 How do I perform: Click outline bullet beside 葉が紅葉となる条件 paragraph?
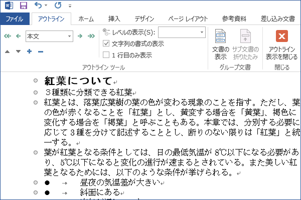click(x=36, y=152)
